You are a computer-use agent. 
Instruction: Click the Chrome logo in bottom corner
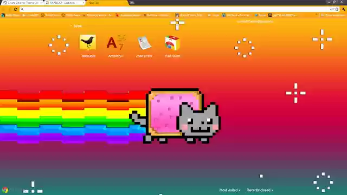5,190
